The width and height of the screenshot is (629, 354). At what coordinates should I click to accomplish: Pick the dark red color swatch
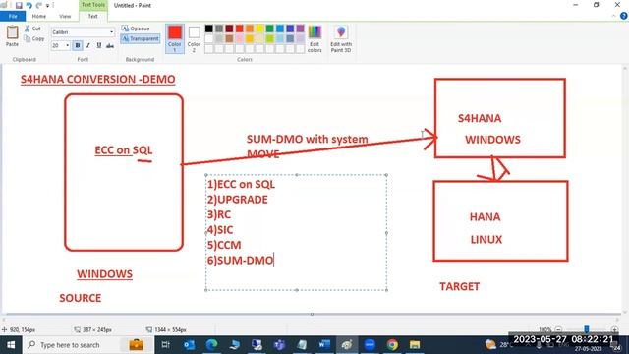(229, 29)
